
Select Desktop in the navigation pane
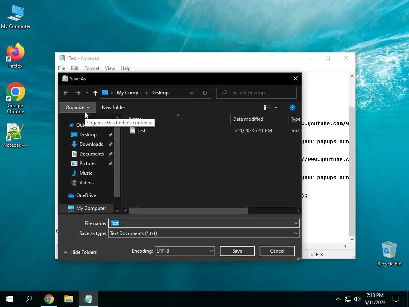(x=88, y=135)
